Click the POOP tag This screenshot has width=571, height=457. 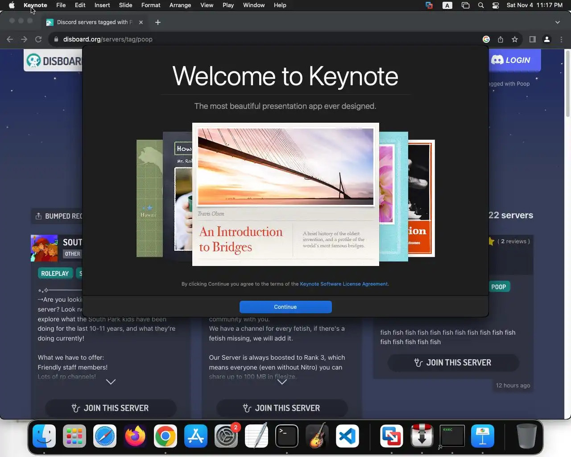coord(499,287)
